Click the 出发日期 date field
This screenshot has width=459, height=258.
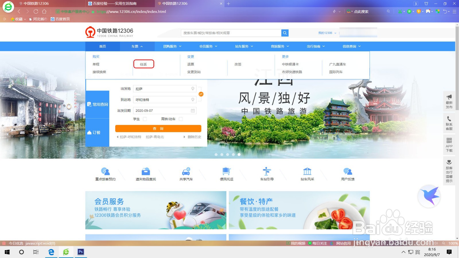click(x=165, y=111)
